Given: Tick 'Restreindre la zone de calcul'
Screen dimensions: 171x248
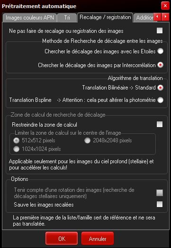Looking at the screenshot, I should [x=160, y=124].
